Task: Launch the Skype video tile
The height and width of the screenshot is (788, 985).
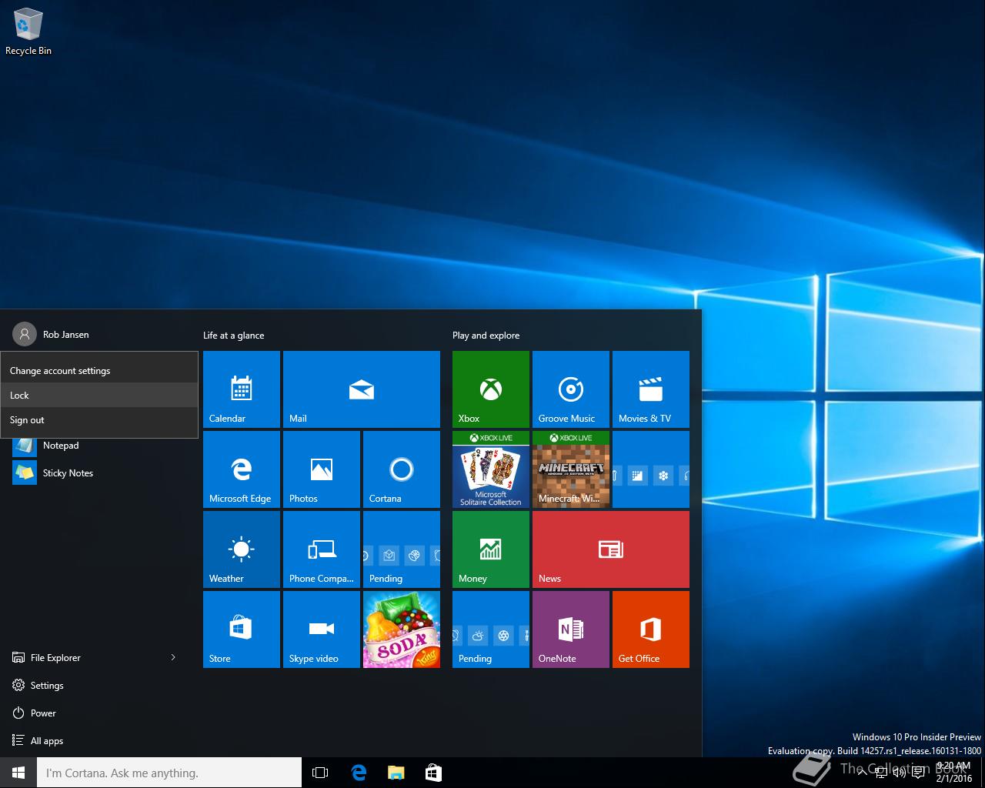Action: (x=322, y=629)
